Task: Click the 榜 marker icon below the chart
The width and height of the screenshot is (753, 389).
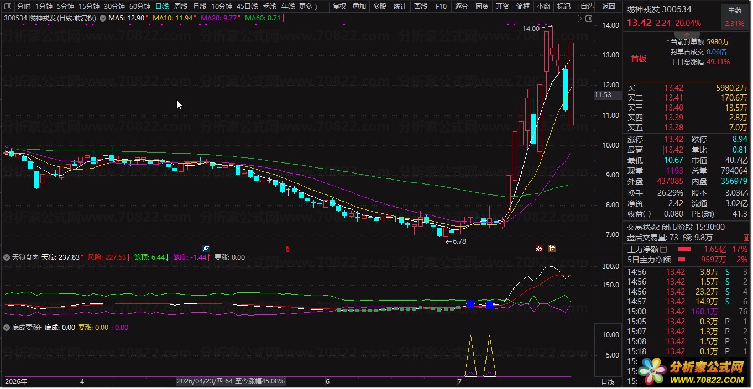Action: click(x=552, y=249)
